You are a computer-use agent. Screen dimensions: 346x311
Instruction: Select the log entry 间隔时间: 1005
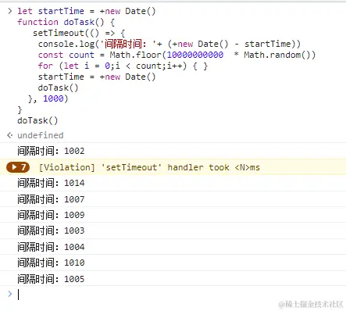pyautogui.click(x=51, y=279)
